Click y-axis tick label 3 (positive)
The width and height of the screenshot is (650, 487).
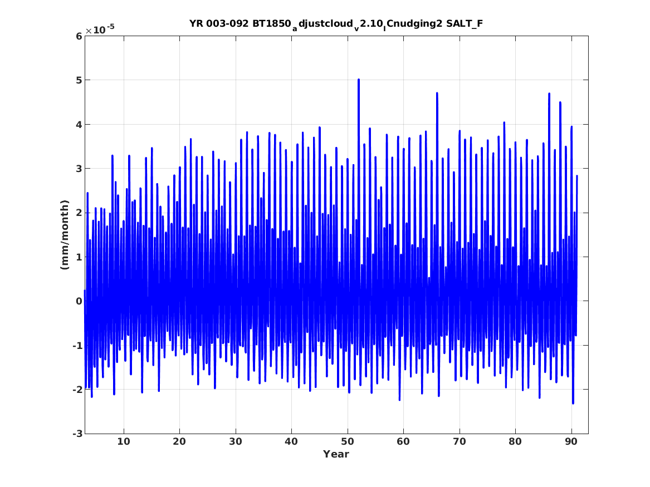point(79,169)
